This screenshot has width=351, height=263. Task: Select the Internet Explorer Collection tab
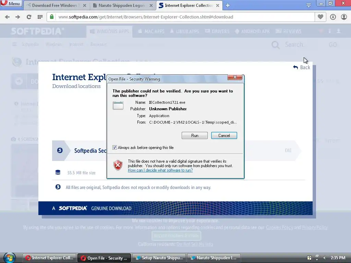pyautogui.click(x=189, y=5)
